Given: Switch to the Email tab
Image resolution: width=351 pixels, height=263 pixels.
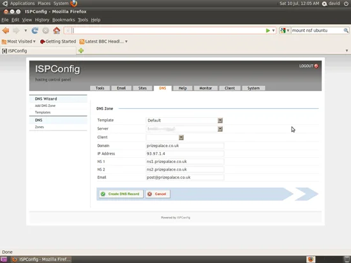Looking at the screenshot, I should [x=121, y=88].
